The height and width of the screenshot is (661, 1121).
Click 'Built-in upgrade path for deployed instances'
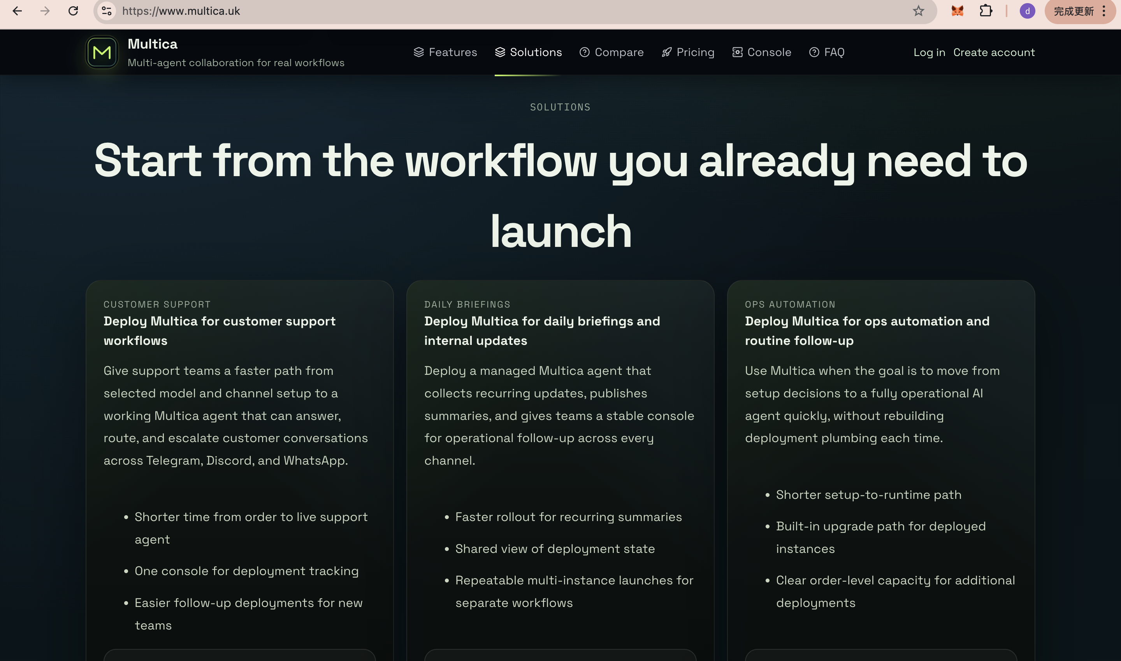tap(881, 537)
